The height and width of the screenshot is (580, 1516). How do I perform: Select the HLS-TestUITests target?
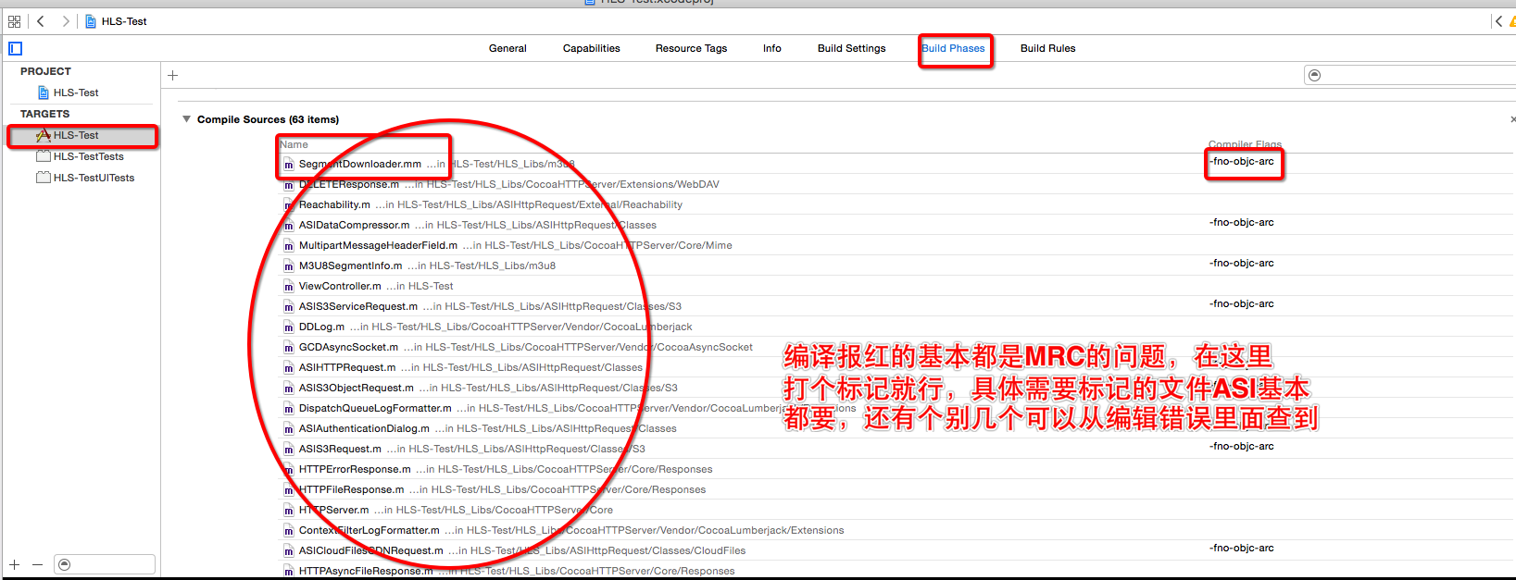(x=94, y=178)
